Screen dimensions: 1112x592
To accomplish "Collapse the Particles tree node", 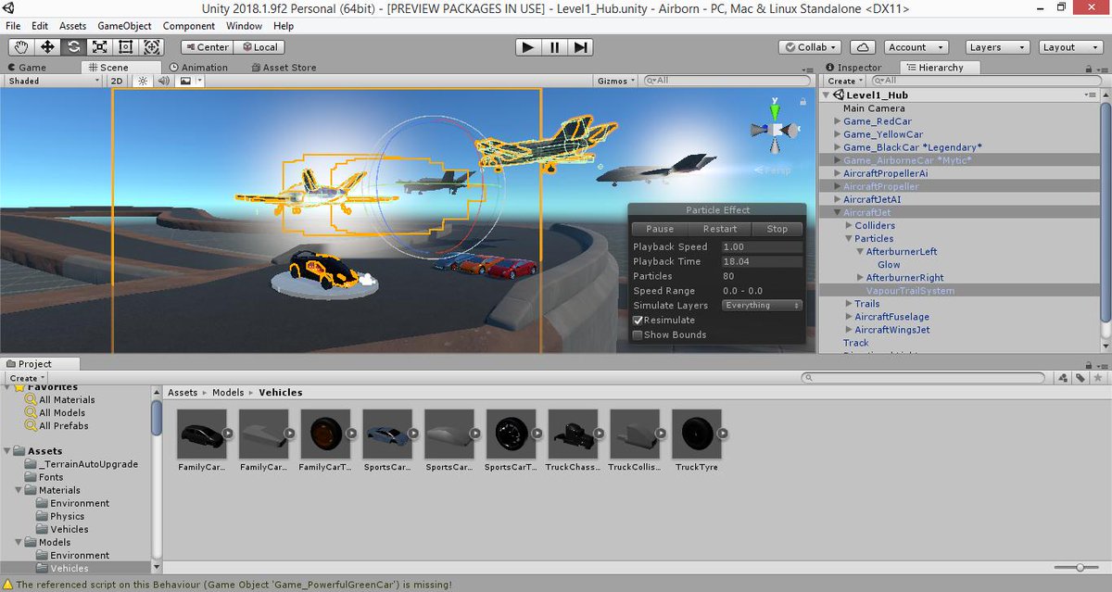I will (x=849, y=239).
